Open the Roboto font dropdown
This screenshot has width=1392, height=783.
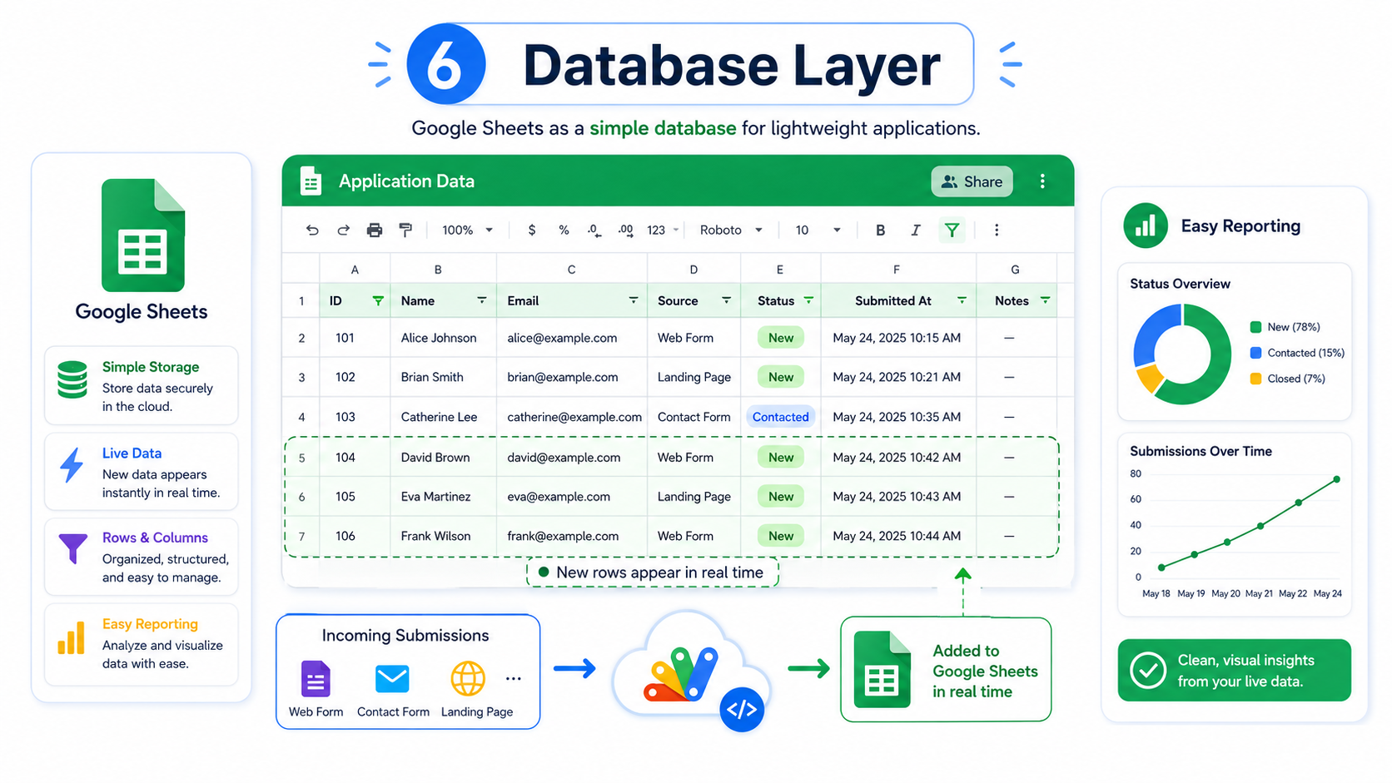point(731,230)
